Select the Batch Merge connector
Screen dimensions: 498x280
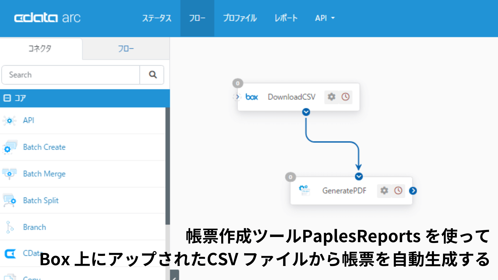point(9,174)
